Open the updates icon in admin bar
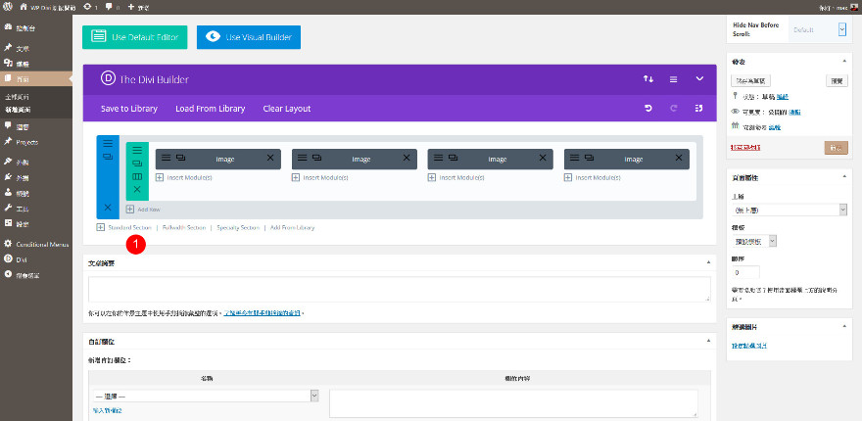Viewport: 862px width, 421px height. (x=87, y=7)
